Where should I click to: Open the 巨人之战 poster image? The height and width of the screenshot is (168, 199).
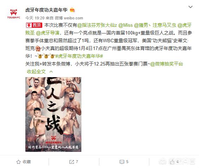tap(53, 114)
